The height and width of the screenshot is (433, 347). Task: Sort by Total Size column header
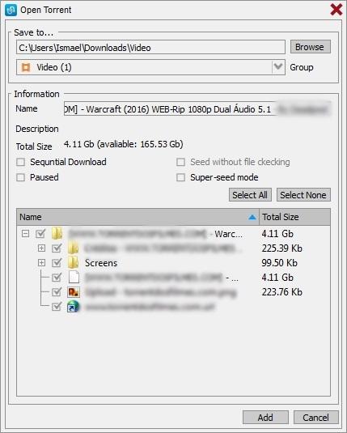pyautogui.click(x=294, y=217)
